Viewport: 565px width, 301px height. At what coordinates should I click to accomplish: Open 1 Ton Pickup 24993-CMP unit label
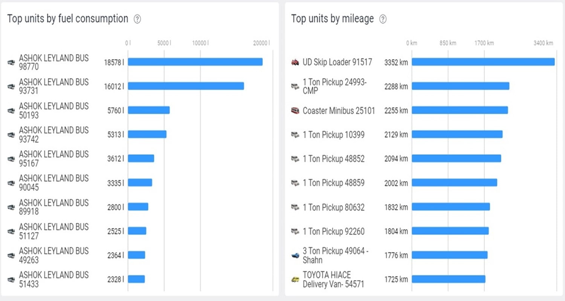(334, 86)
